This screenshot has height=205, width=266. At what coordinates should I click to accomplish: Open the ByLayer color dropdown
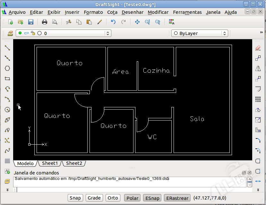(x=200, y=33)
